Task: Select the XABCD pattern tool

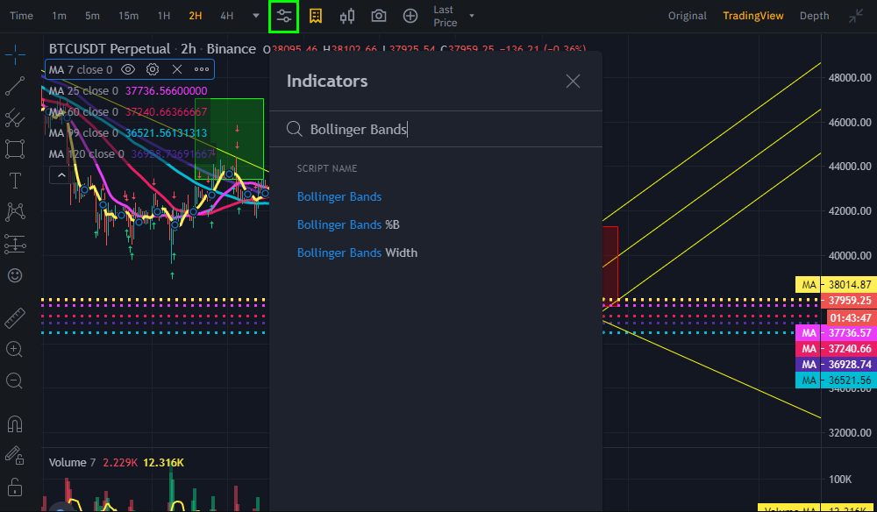Action: (x=15, y=212)
